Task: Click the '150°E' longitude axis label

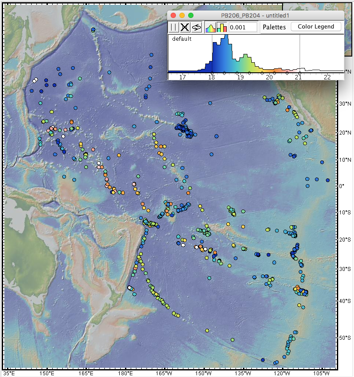Action: [x=47, y=373]
